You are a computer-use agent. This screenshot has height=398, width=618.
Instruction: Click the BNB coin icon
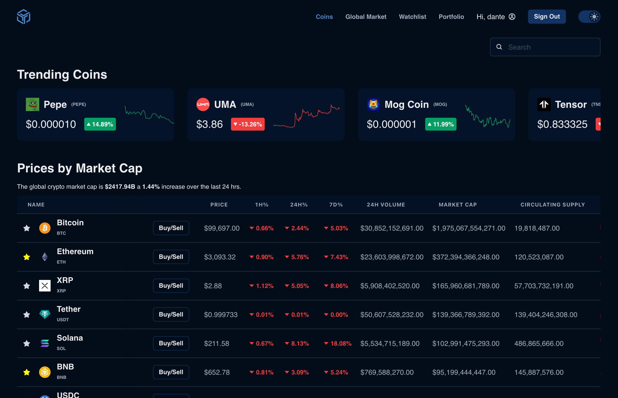(x=45, y=372)
